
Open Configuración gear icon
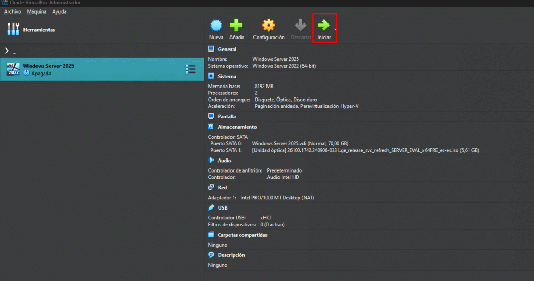pyautogui.click(x=269, y=25)
